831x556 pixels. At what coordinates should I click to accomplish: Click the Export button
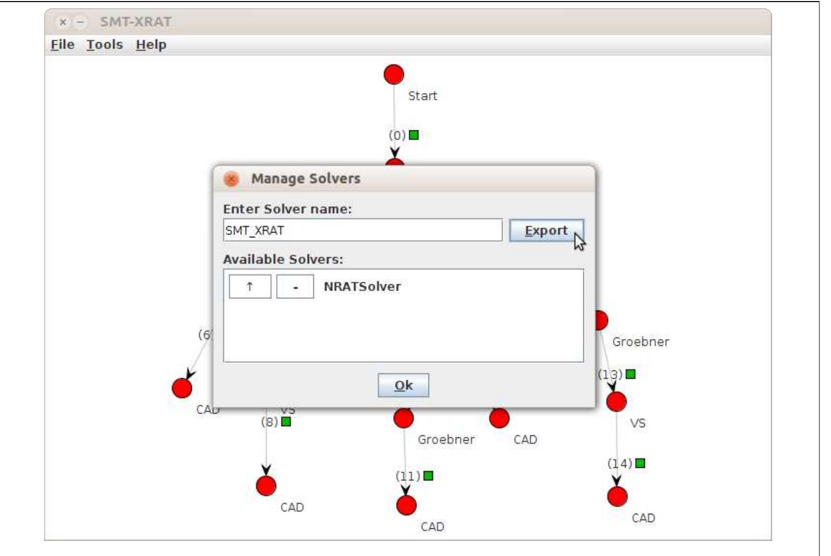click(x=546, y=231)
